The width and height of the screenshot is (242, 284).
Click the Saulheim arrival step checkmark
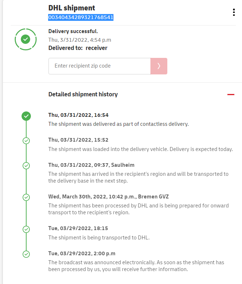pos(26,166)
